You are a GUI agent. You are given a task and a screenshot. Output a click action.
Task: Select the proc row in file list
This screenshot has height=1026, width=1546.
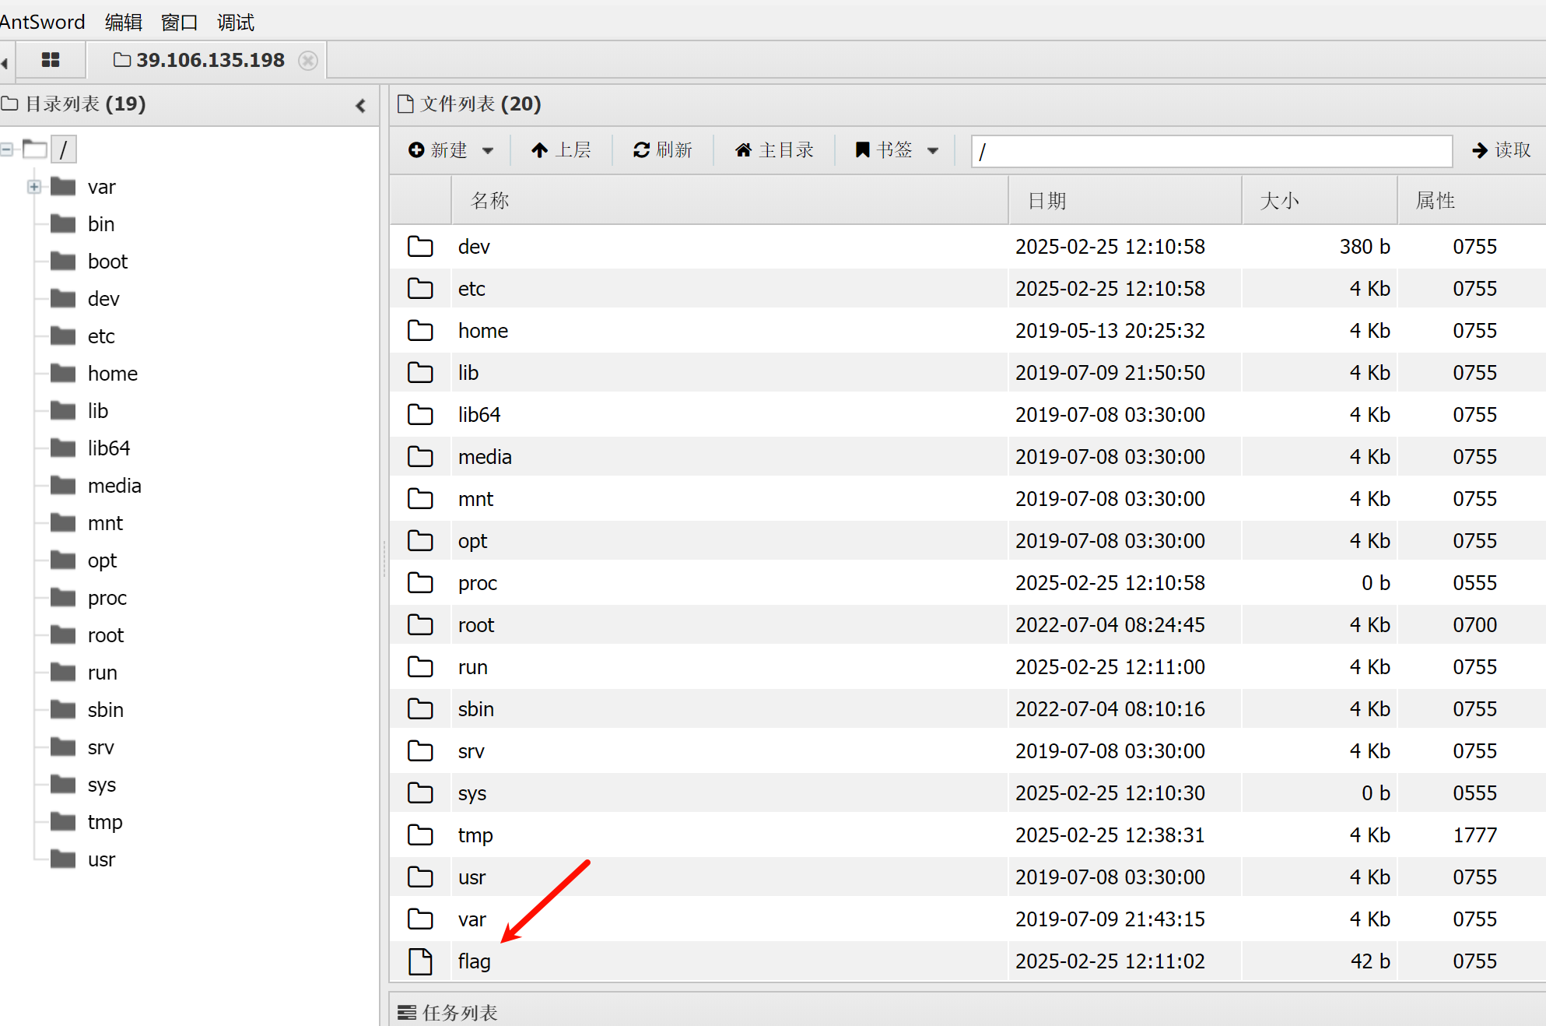click(968, 583)
